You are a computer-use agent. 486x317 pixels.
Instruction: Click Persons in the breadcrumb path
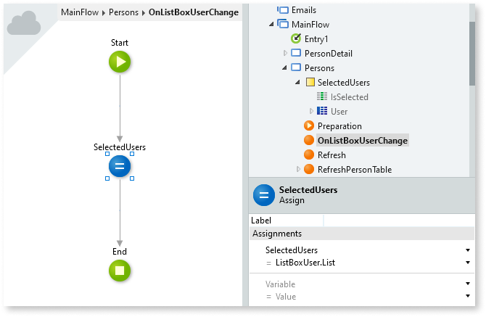coord(124,12)
